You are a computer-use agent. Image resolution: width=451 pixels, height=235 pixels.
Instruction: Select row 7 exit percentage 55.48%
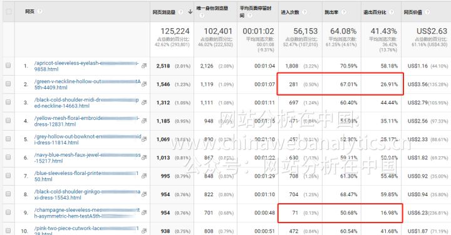389,176
